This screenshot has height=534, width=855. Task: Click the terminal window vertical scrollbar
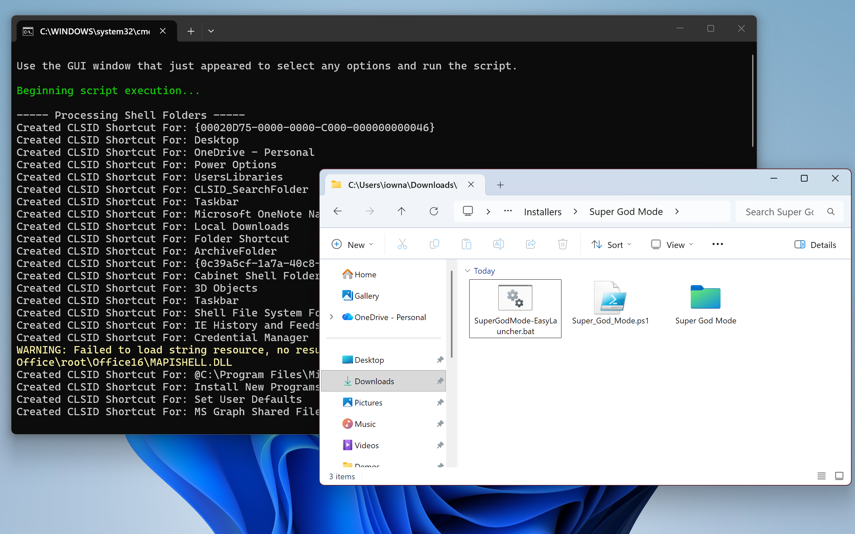point(752,101)
